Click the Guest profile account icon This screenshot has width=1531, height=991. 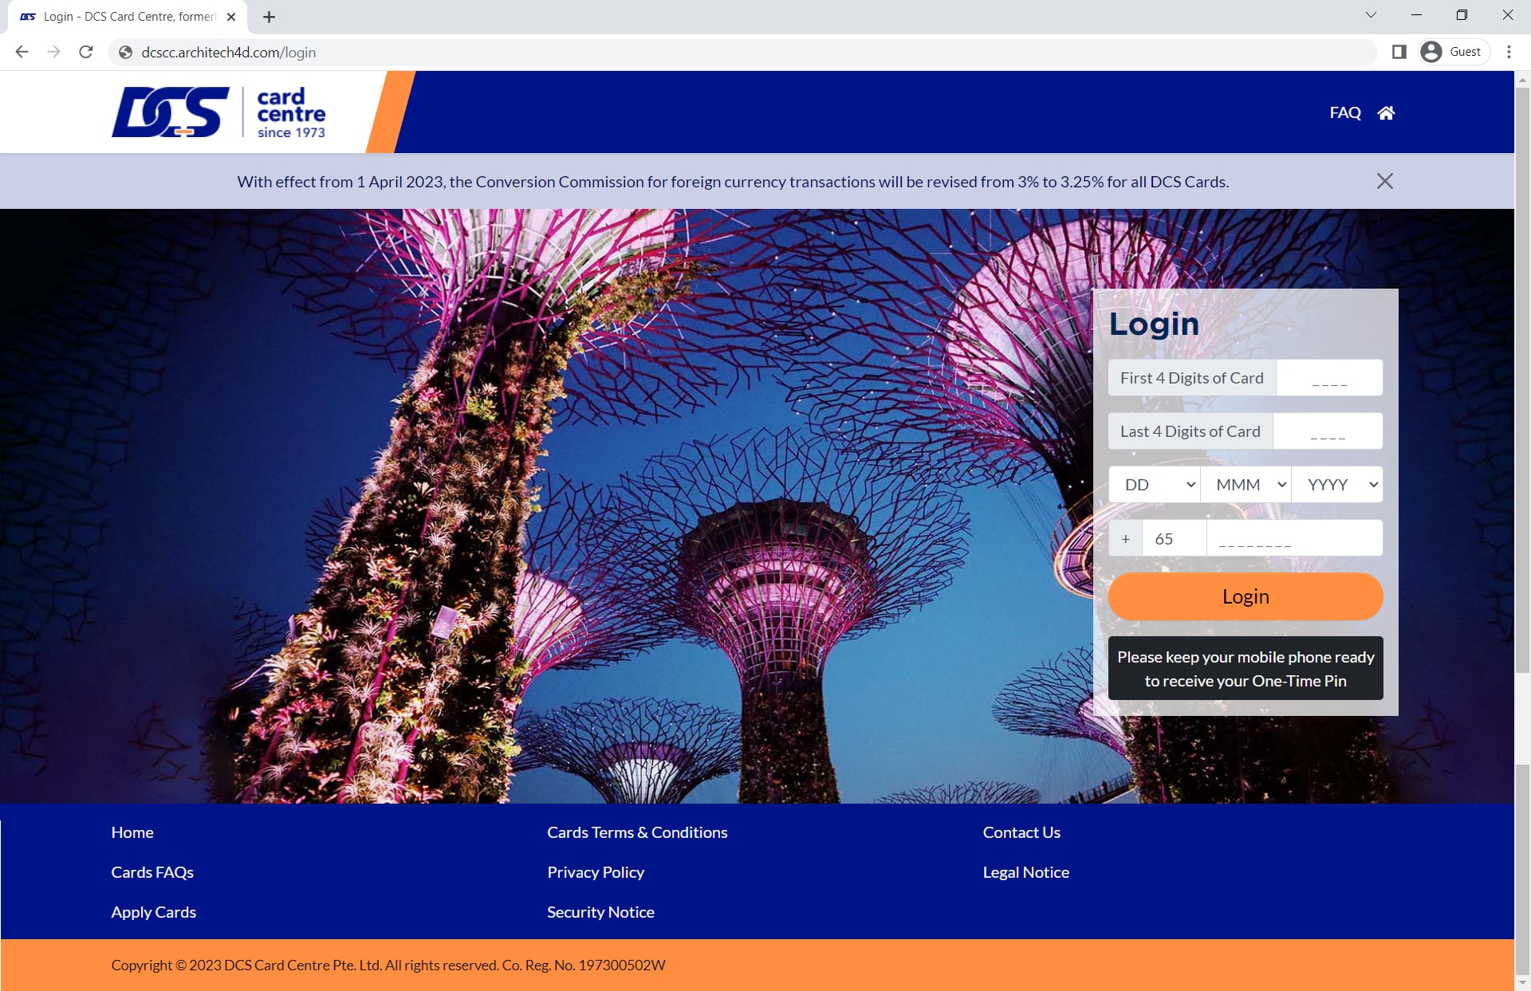click(x=1431, y=51)
